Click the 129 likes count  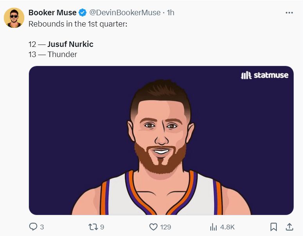tap(165, 227)
